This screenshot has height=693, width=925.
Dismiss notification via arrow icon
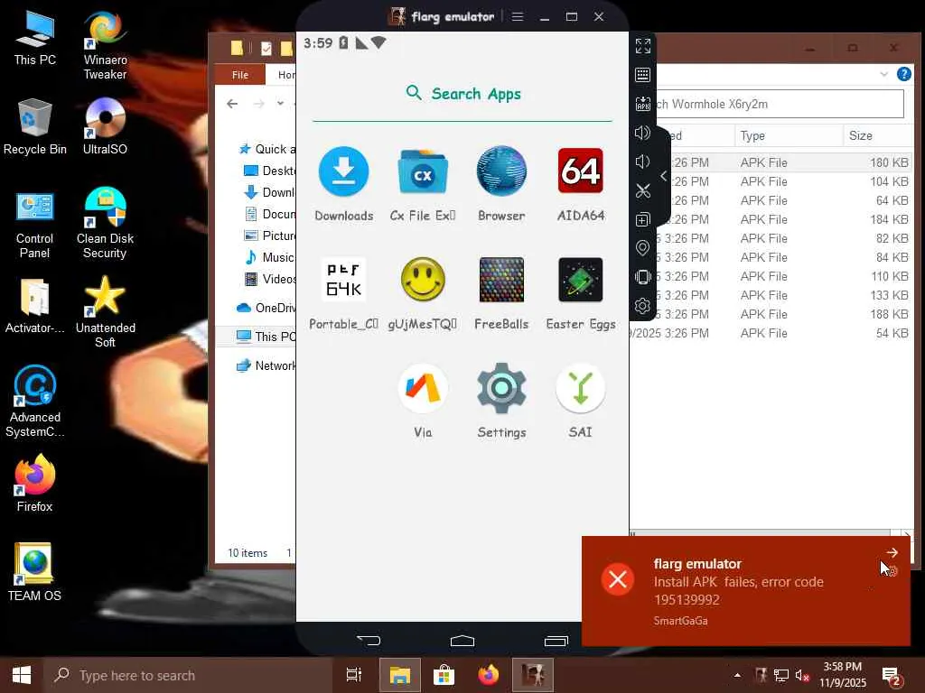[892, 552]
